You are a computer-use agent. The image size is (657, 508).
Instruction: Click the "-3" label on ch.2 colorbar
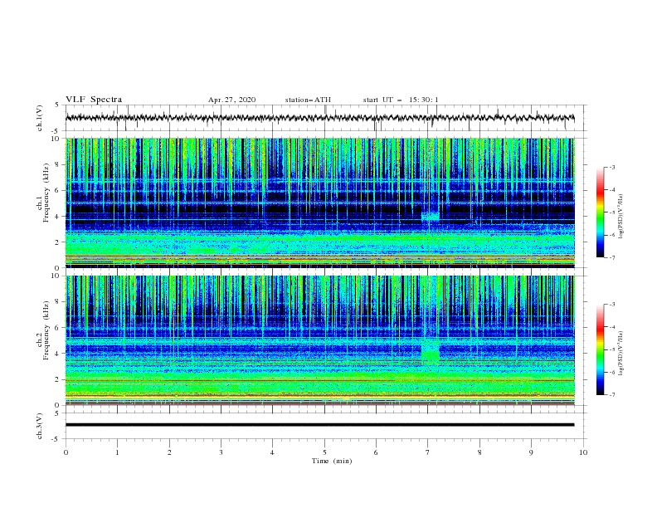tap(612, 305)
